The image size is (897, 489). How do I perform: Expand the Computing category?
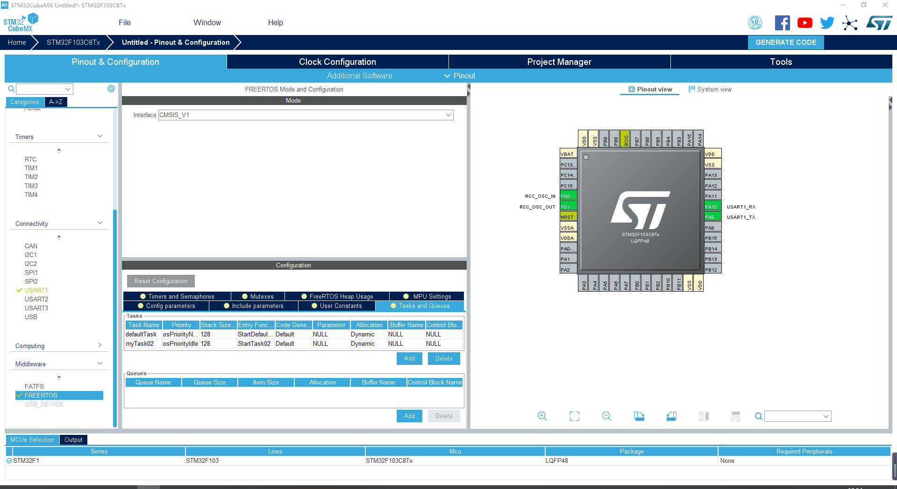(x=100, y=345)
